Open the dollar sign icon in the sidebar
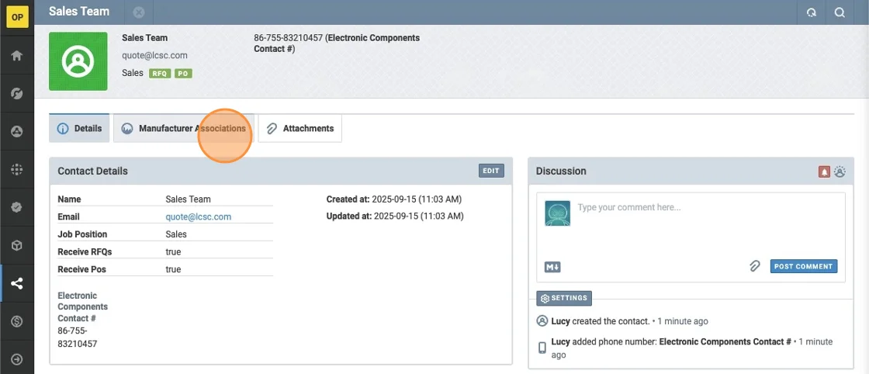The height and width of the screenshot is (374, 869). coord(16,321)
